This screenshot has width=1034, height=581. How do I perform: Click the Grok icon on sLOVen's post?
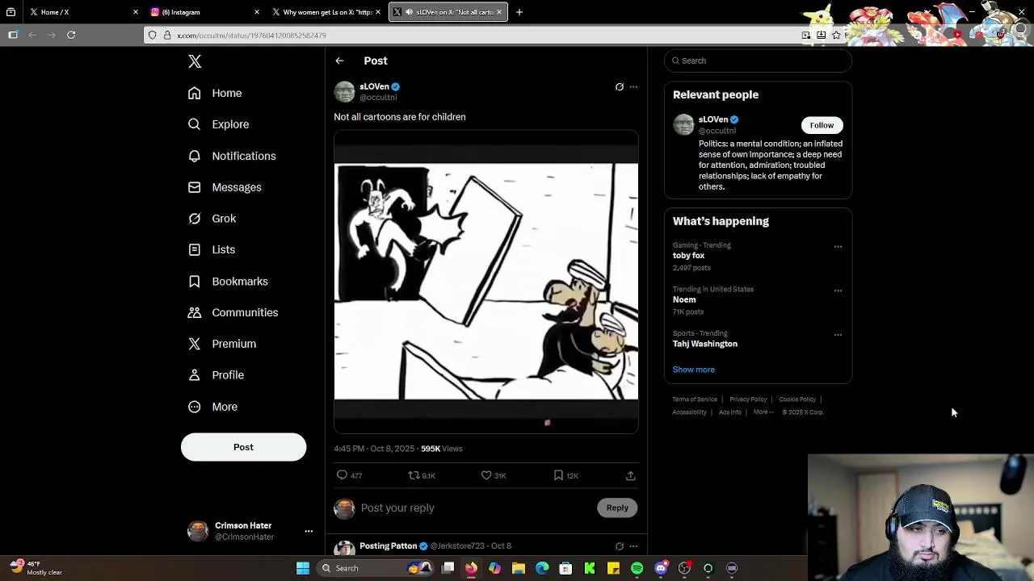(x=620, y=86)
